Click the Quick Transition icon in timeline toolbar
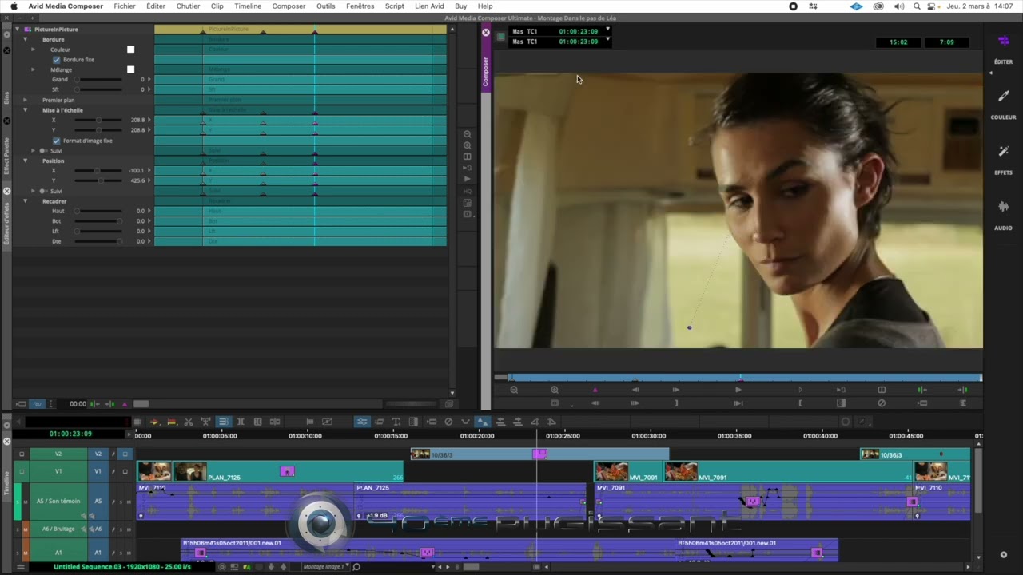Image resolution: width=1023 pixels, height=575 pixels. click(x=413, y=422)
